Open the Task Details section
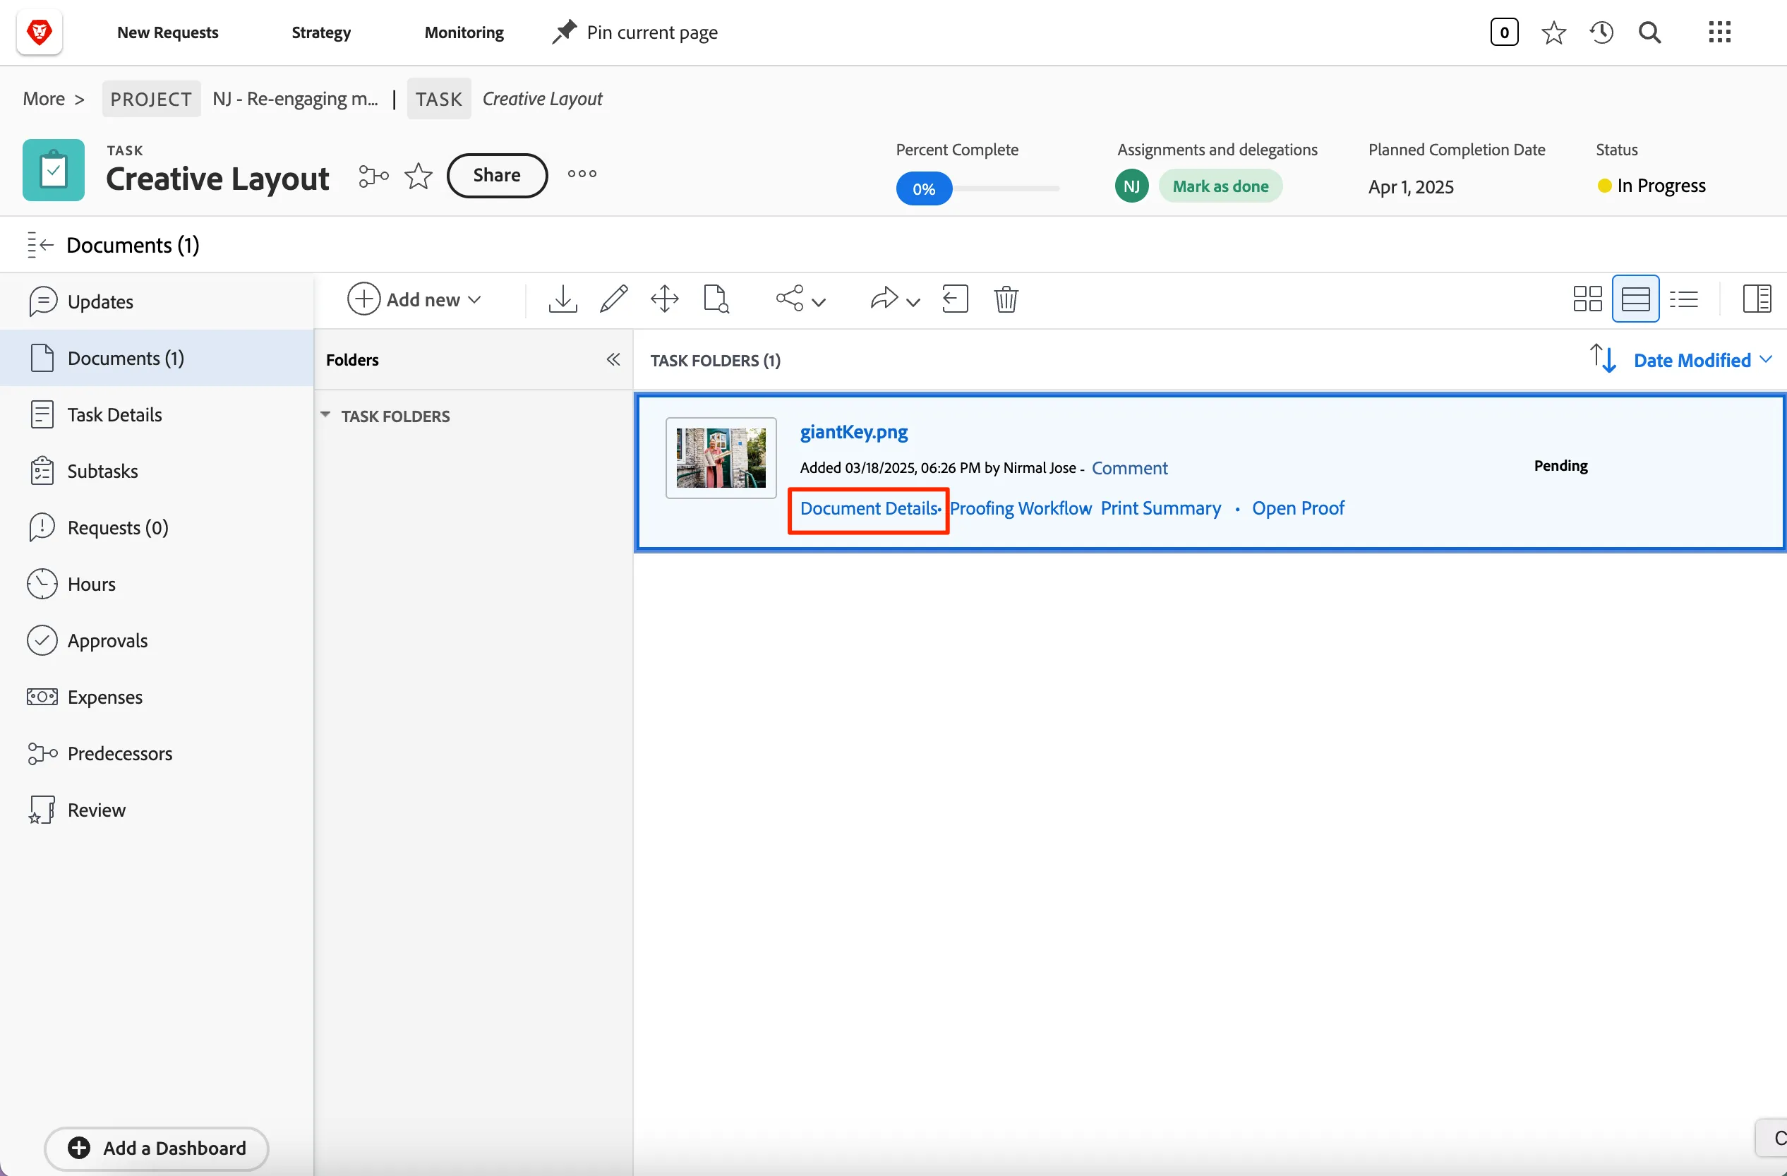This screenshot has height=1176, width=1787. coord(157,414)
